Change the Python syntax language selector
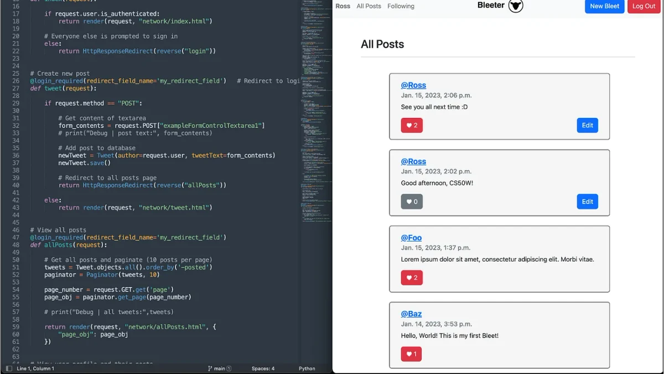The height and width of the screenshot is (374, 664). tap(307, 368)
